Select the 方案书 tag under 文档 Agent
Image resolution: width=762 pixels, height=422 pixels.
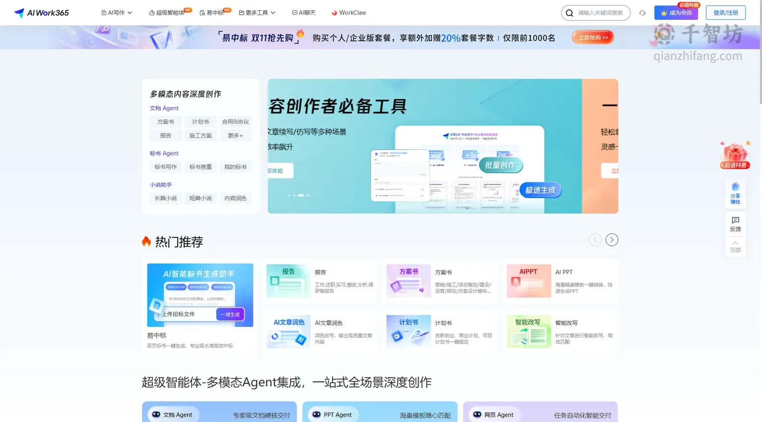(166, 122)
